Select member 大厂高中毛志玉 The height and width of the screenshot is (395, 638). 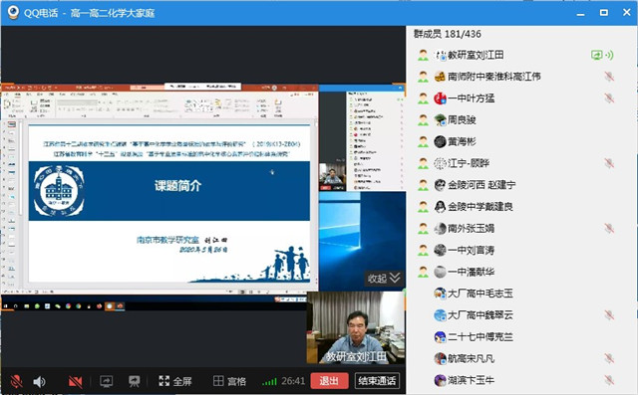(515, 294)
